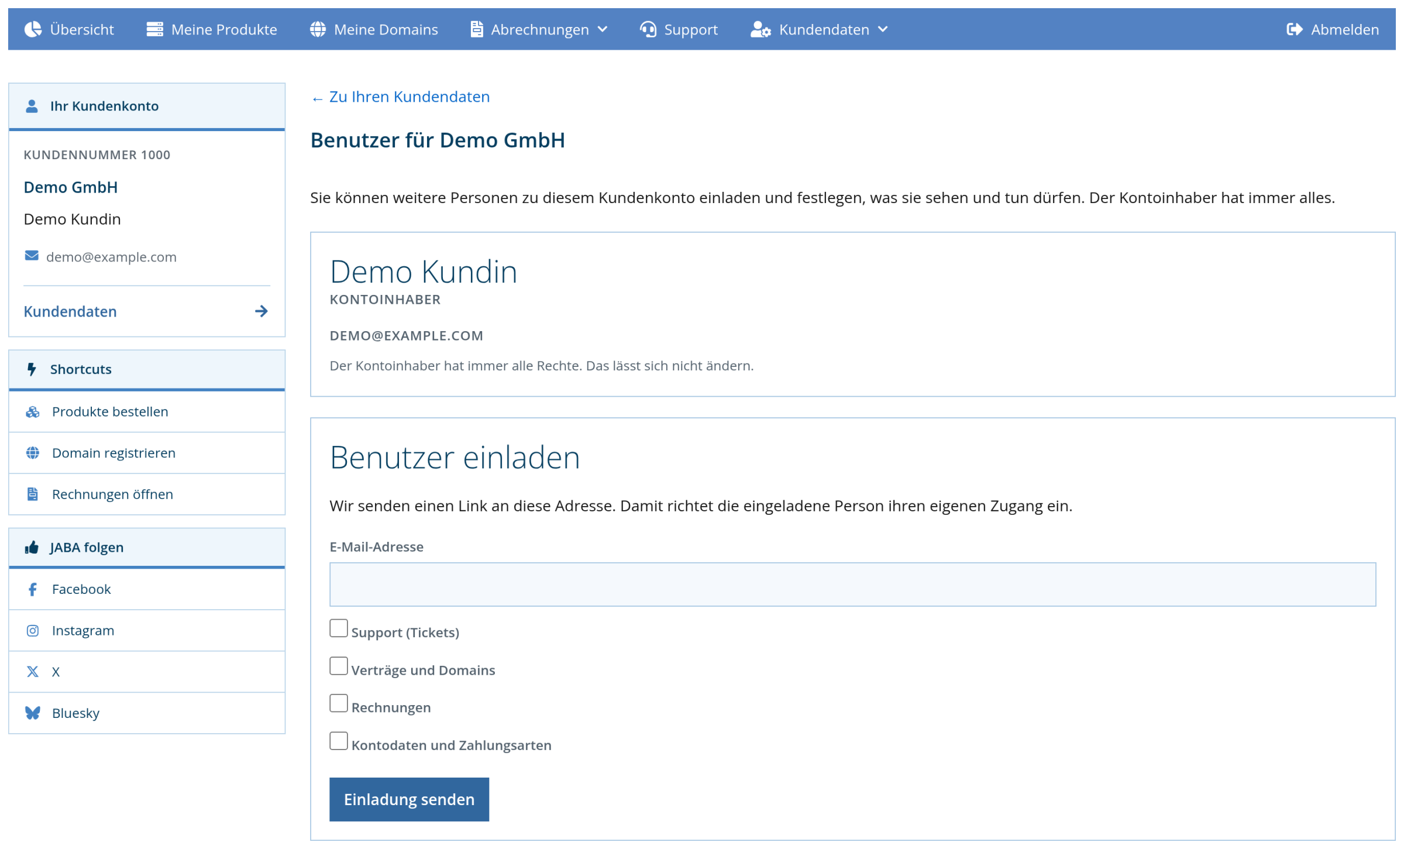1404x849 pixels.
Task: Click the Meine Domains globe icon
Action: click(x=318, y=29)
